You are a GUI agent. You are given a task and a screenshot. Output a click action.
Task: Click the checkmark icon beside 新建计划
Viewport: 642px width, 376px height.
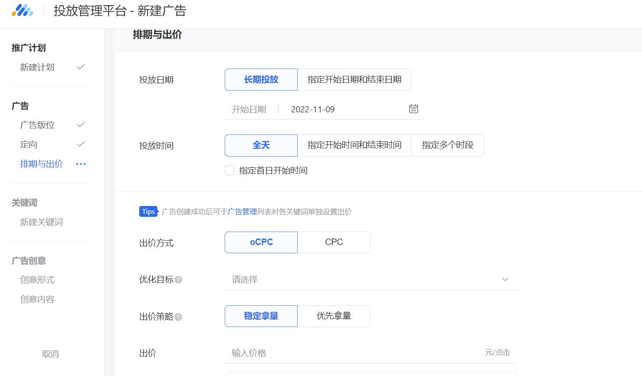tap(81, 67)
